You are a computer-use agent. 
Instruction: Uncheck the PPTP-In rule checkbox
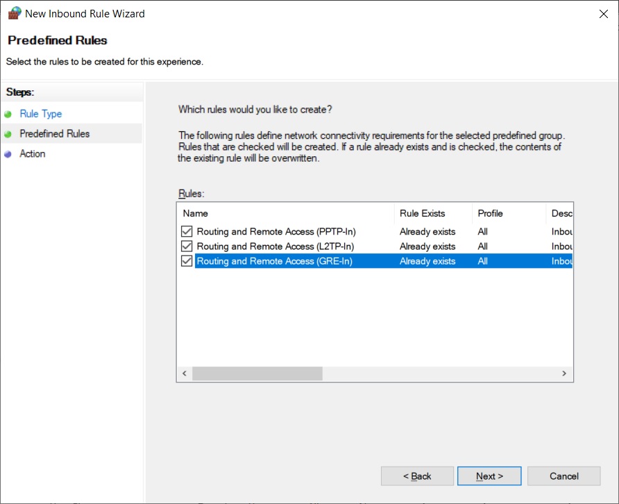(x=187, y=231)
